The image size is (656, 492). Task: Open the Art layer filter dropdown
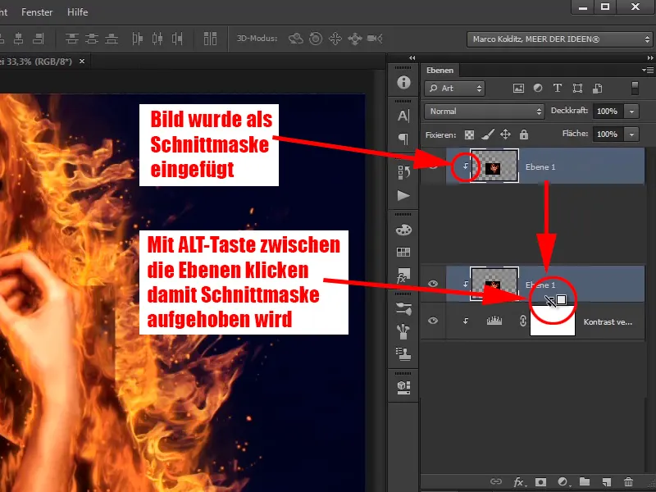[455, 89]
